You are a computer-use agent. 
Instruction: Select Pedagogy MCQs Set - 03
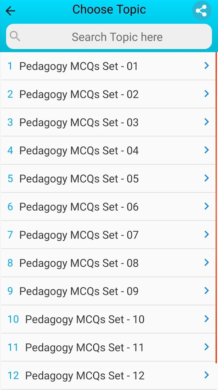click(108, 122)
